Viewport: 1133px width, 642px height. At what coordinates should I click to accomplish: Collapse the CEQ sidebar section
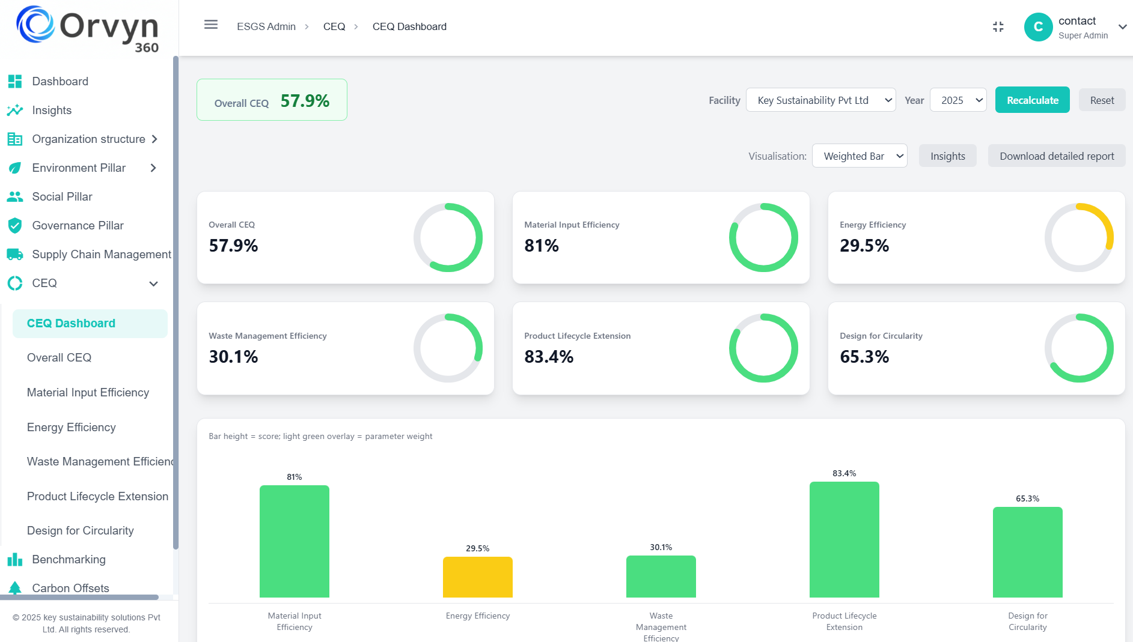153,283
